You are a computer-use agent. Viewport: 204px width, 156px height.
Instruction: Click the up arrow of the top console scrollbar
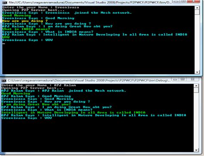[197, 8]
